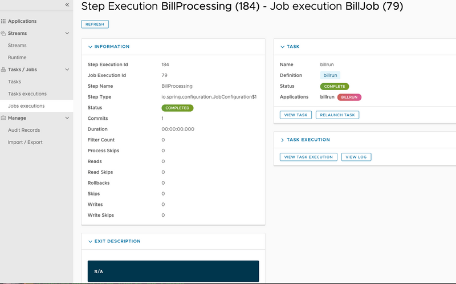Collapse the Task panel
Screen dimensions: 456x284
[282, 47]
